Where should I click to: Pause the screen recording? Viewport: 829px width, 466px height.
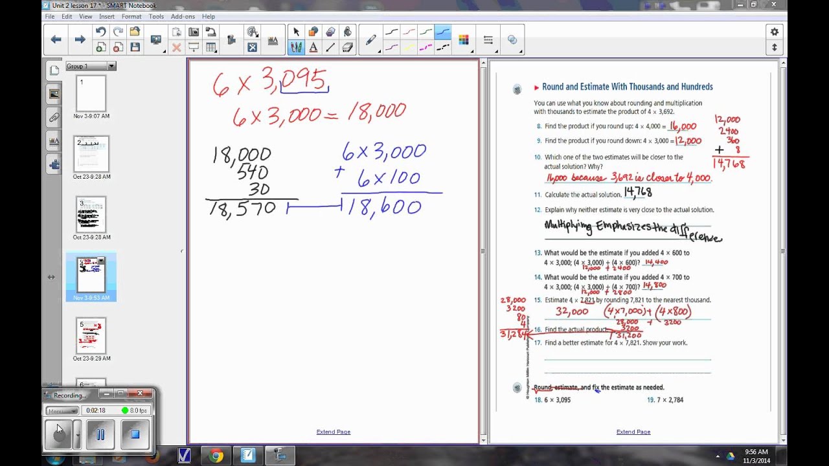(x=100, y=434)
